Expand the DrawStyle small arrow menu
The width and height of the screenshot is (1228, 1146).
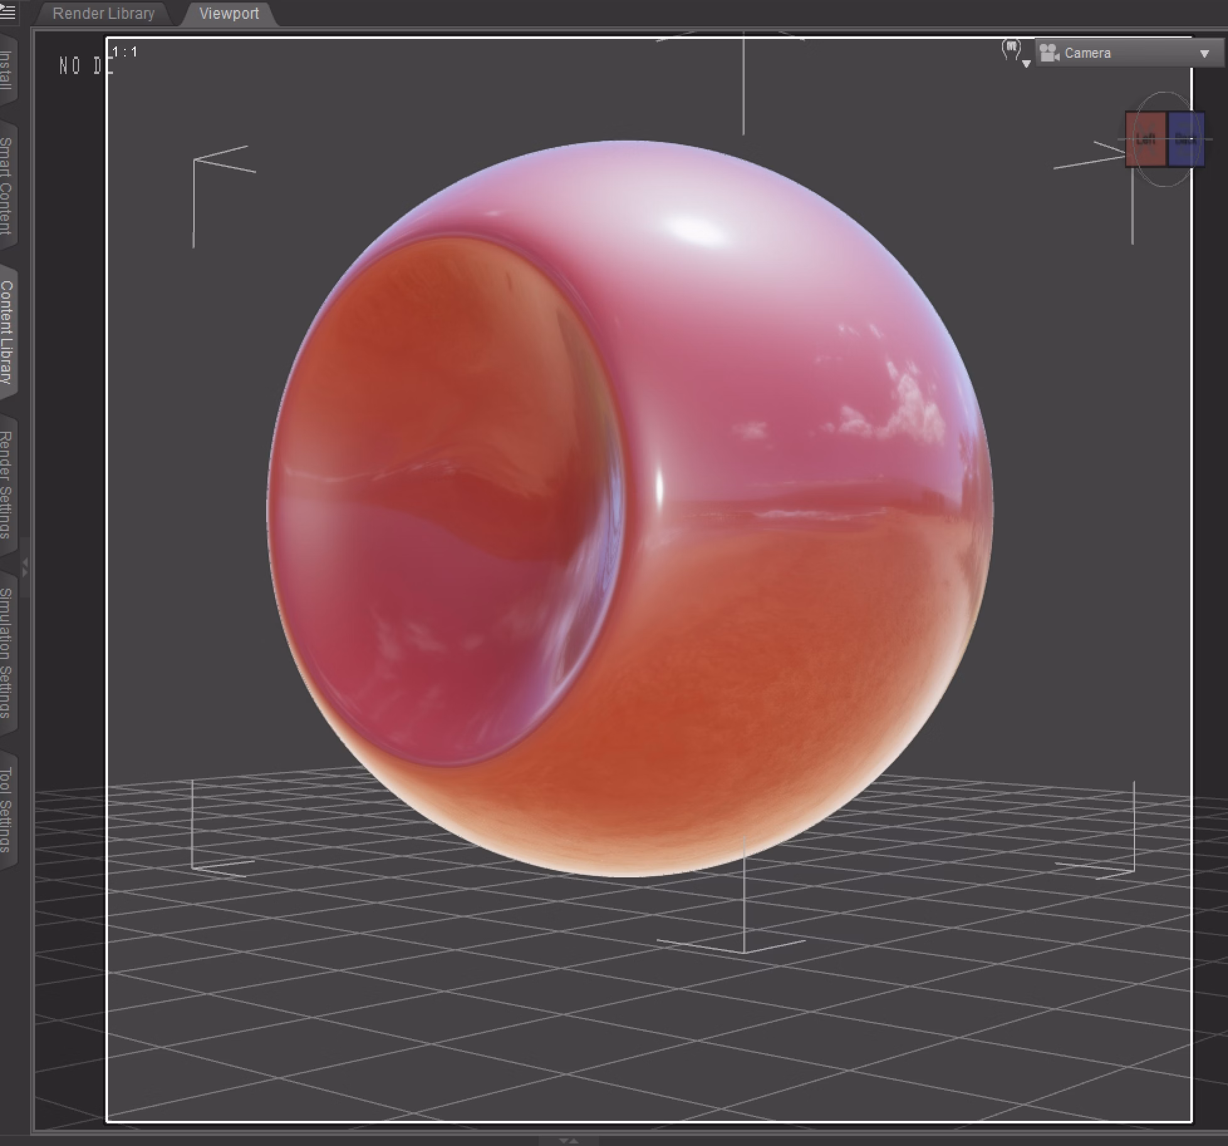pyautogui.click(x=1026, y=64)
